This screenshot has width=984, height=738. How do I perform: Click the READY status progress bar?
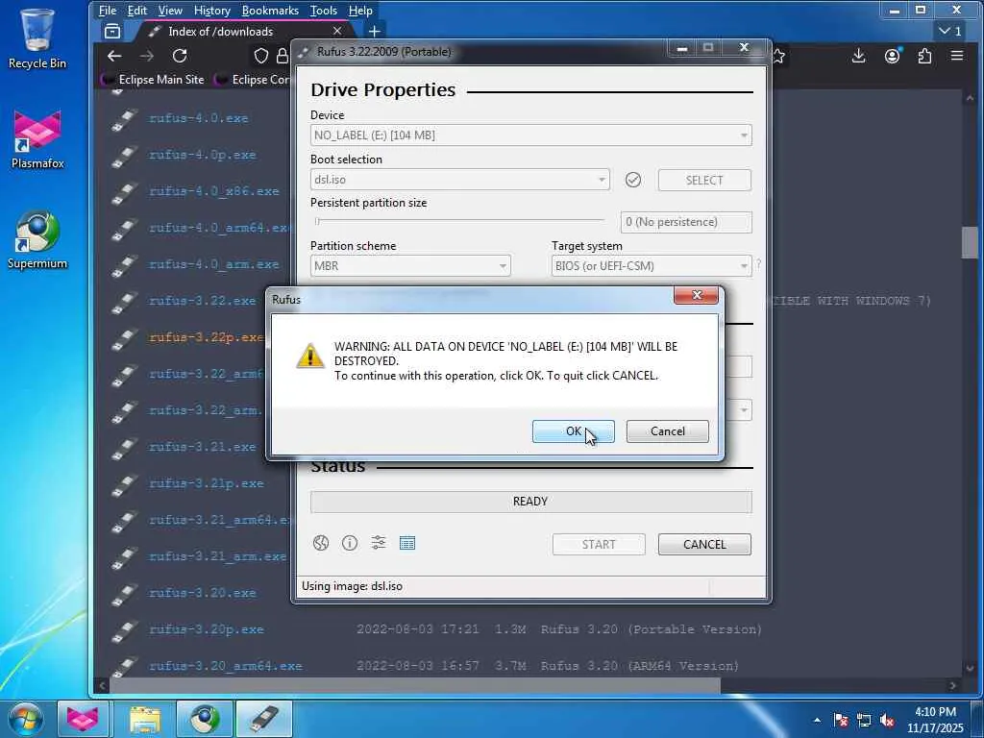(530, 502)
